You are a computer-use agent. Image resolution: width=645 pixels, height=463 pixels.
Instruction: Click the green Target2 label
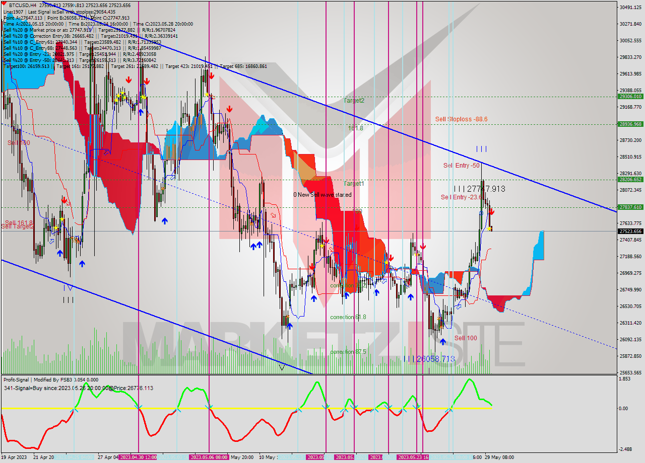[x=354, y=101]
